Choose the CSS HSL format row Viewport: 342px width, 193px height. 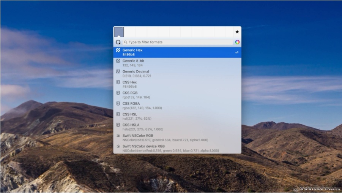(177, 117)
